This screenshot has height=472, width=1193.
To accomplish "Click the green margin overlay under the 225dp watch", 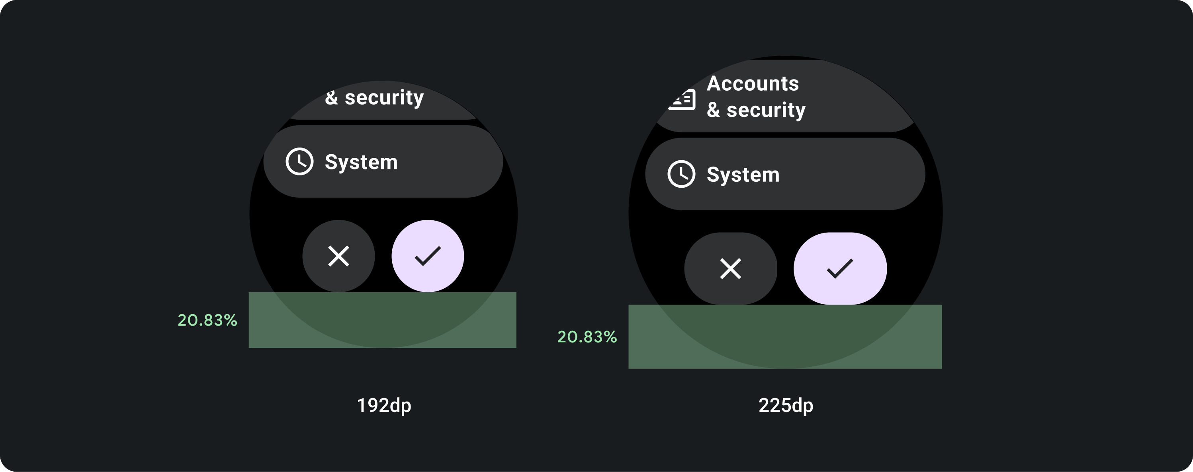I will click(x=785, y=336).
